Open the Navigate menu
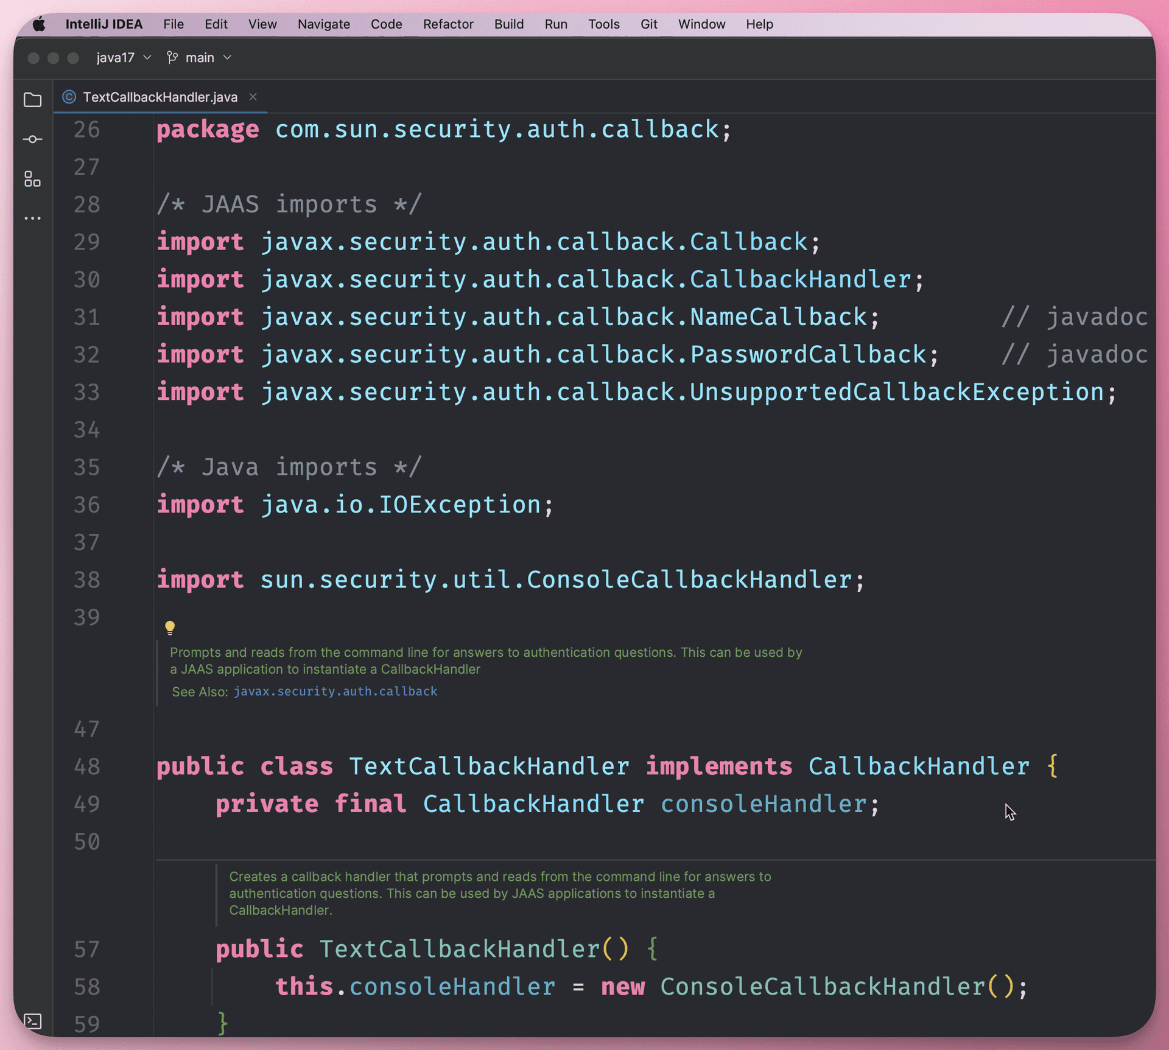1169x1050 pixels. click(323, 24)
